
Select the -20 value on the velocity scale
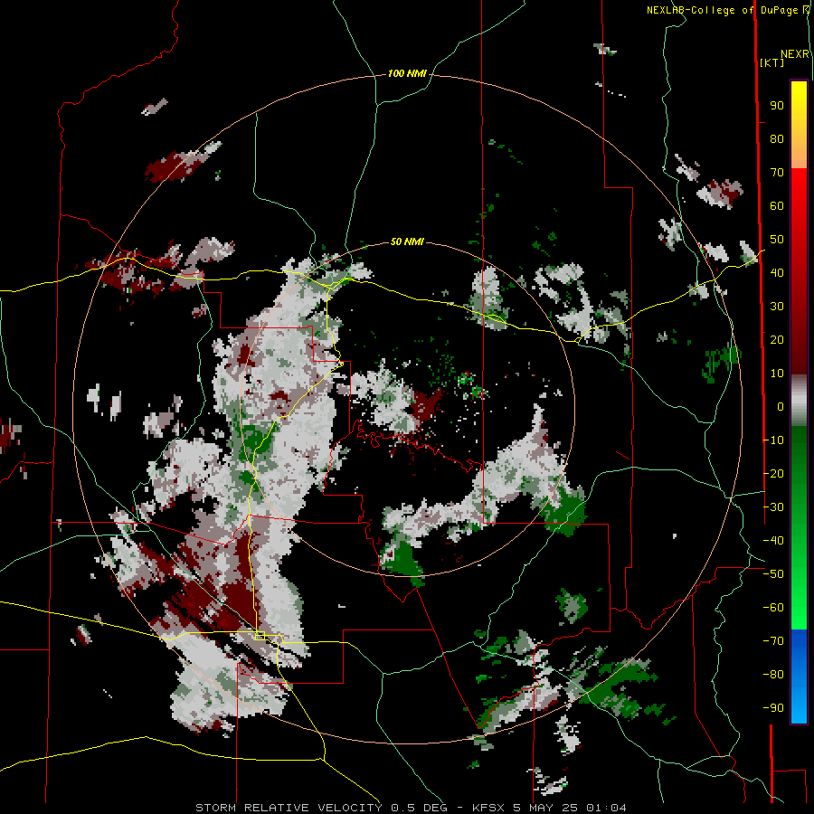773,474
